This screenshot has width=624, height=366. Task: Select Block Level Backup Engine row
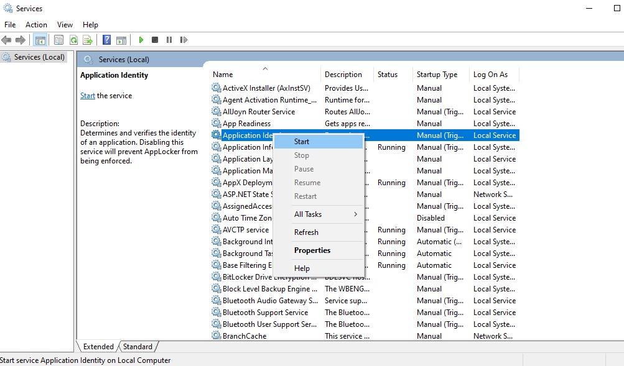point(365,289)
